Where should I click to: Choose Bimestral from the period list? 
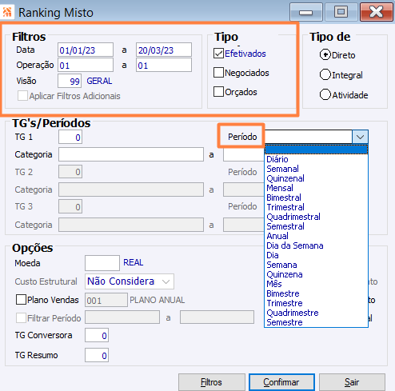pos(316,197)
